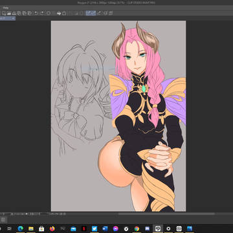Open the Help menu

tap(6, 8)
